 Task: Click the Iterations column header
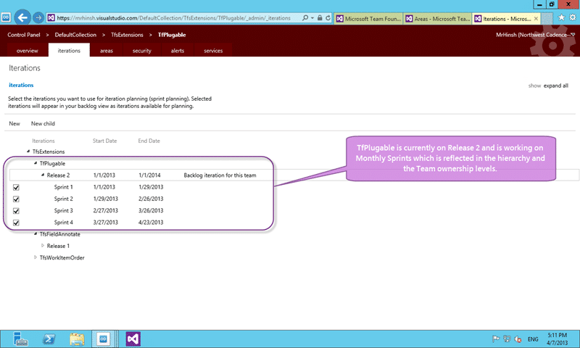(x=43, y=141)
